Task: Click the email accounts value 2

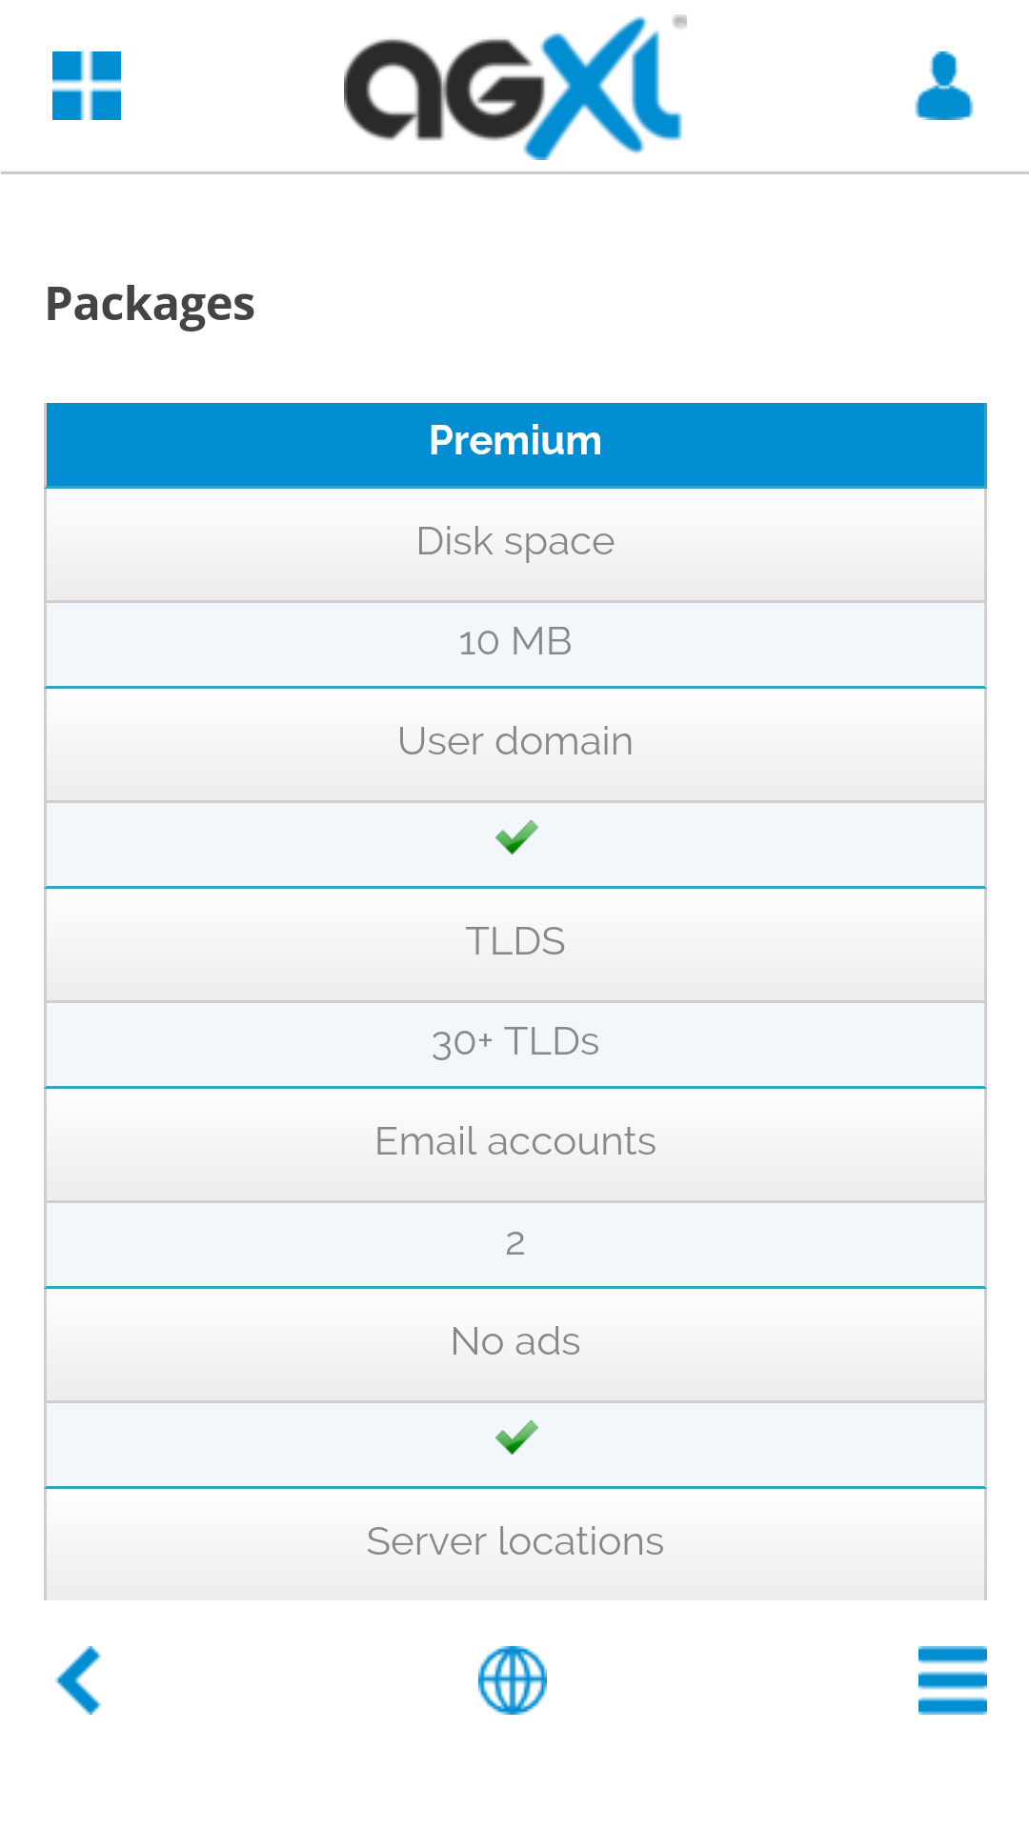Action: (515, 1243)
